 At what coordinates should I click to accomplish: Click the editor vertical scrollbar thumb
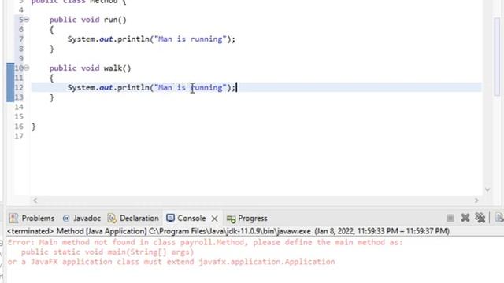[497, 56]
